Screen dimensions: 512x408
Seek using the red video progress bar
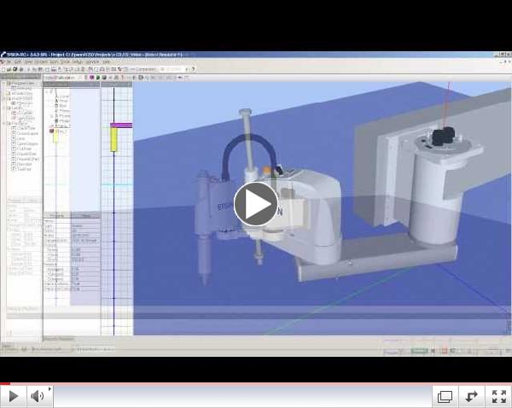256,383
